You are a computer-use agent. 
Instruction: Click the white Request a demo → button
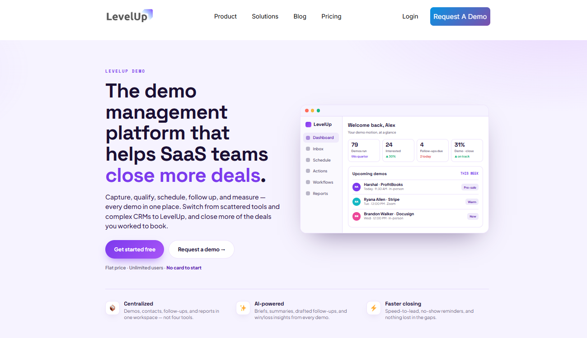tap(202, 249)
